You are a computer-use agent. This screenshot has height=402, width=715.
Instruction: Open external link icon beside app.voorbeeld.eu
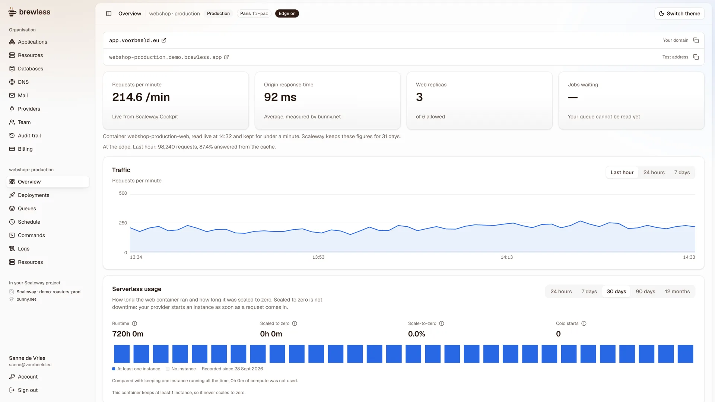click(164, 40)
